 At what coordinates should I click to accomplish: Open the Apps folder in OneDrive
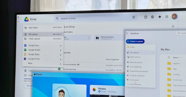[x=175, y=69]
